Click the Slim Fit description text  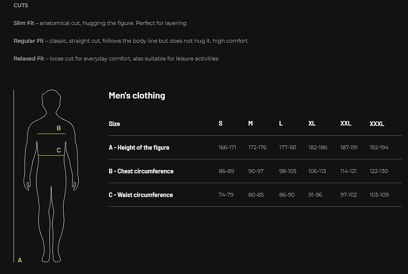(x=100, y=23)
